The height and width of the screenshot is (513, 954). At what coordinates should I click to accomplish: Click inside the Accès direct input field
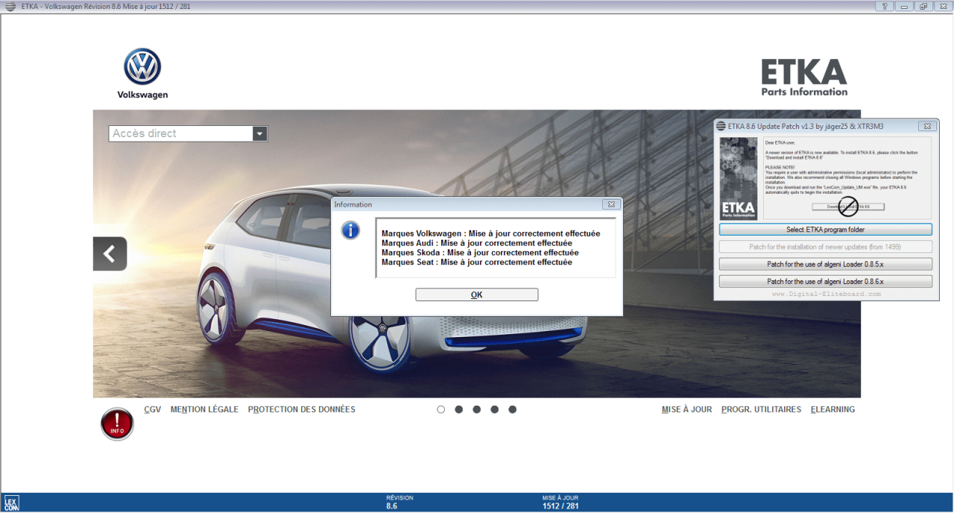coord(180,133)
